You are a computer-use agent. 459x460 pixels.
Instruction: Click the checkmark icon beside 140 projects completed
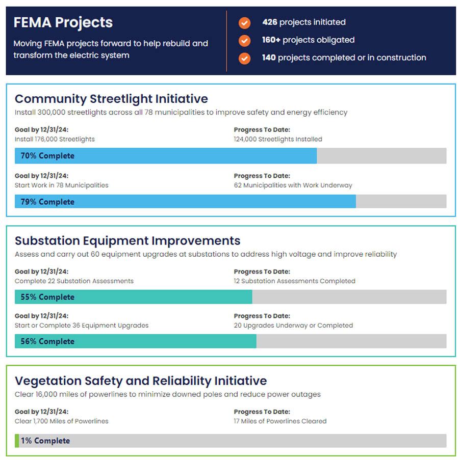click(x=245, y=58)
